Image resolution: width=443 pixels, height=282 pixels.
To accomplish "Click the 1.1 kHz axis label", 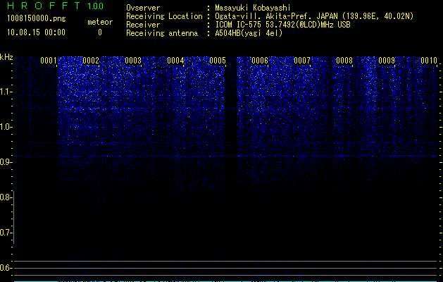I will pos(6,92).
